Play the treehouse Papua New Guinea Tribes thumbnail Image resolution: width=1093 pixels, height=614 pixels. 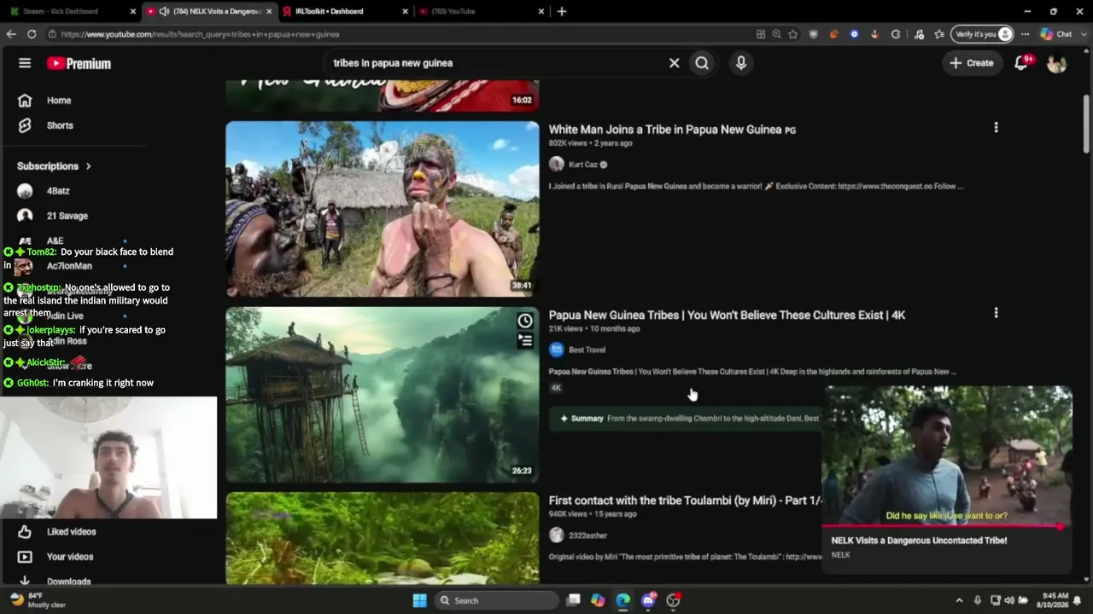point(383,395)
